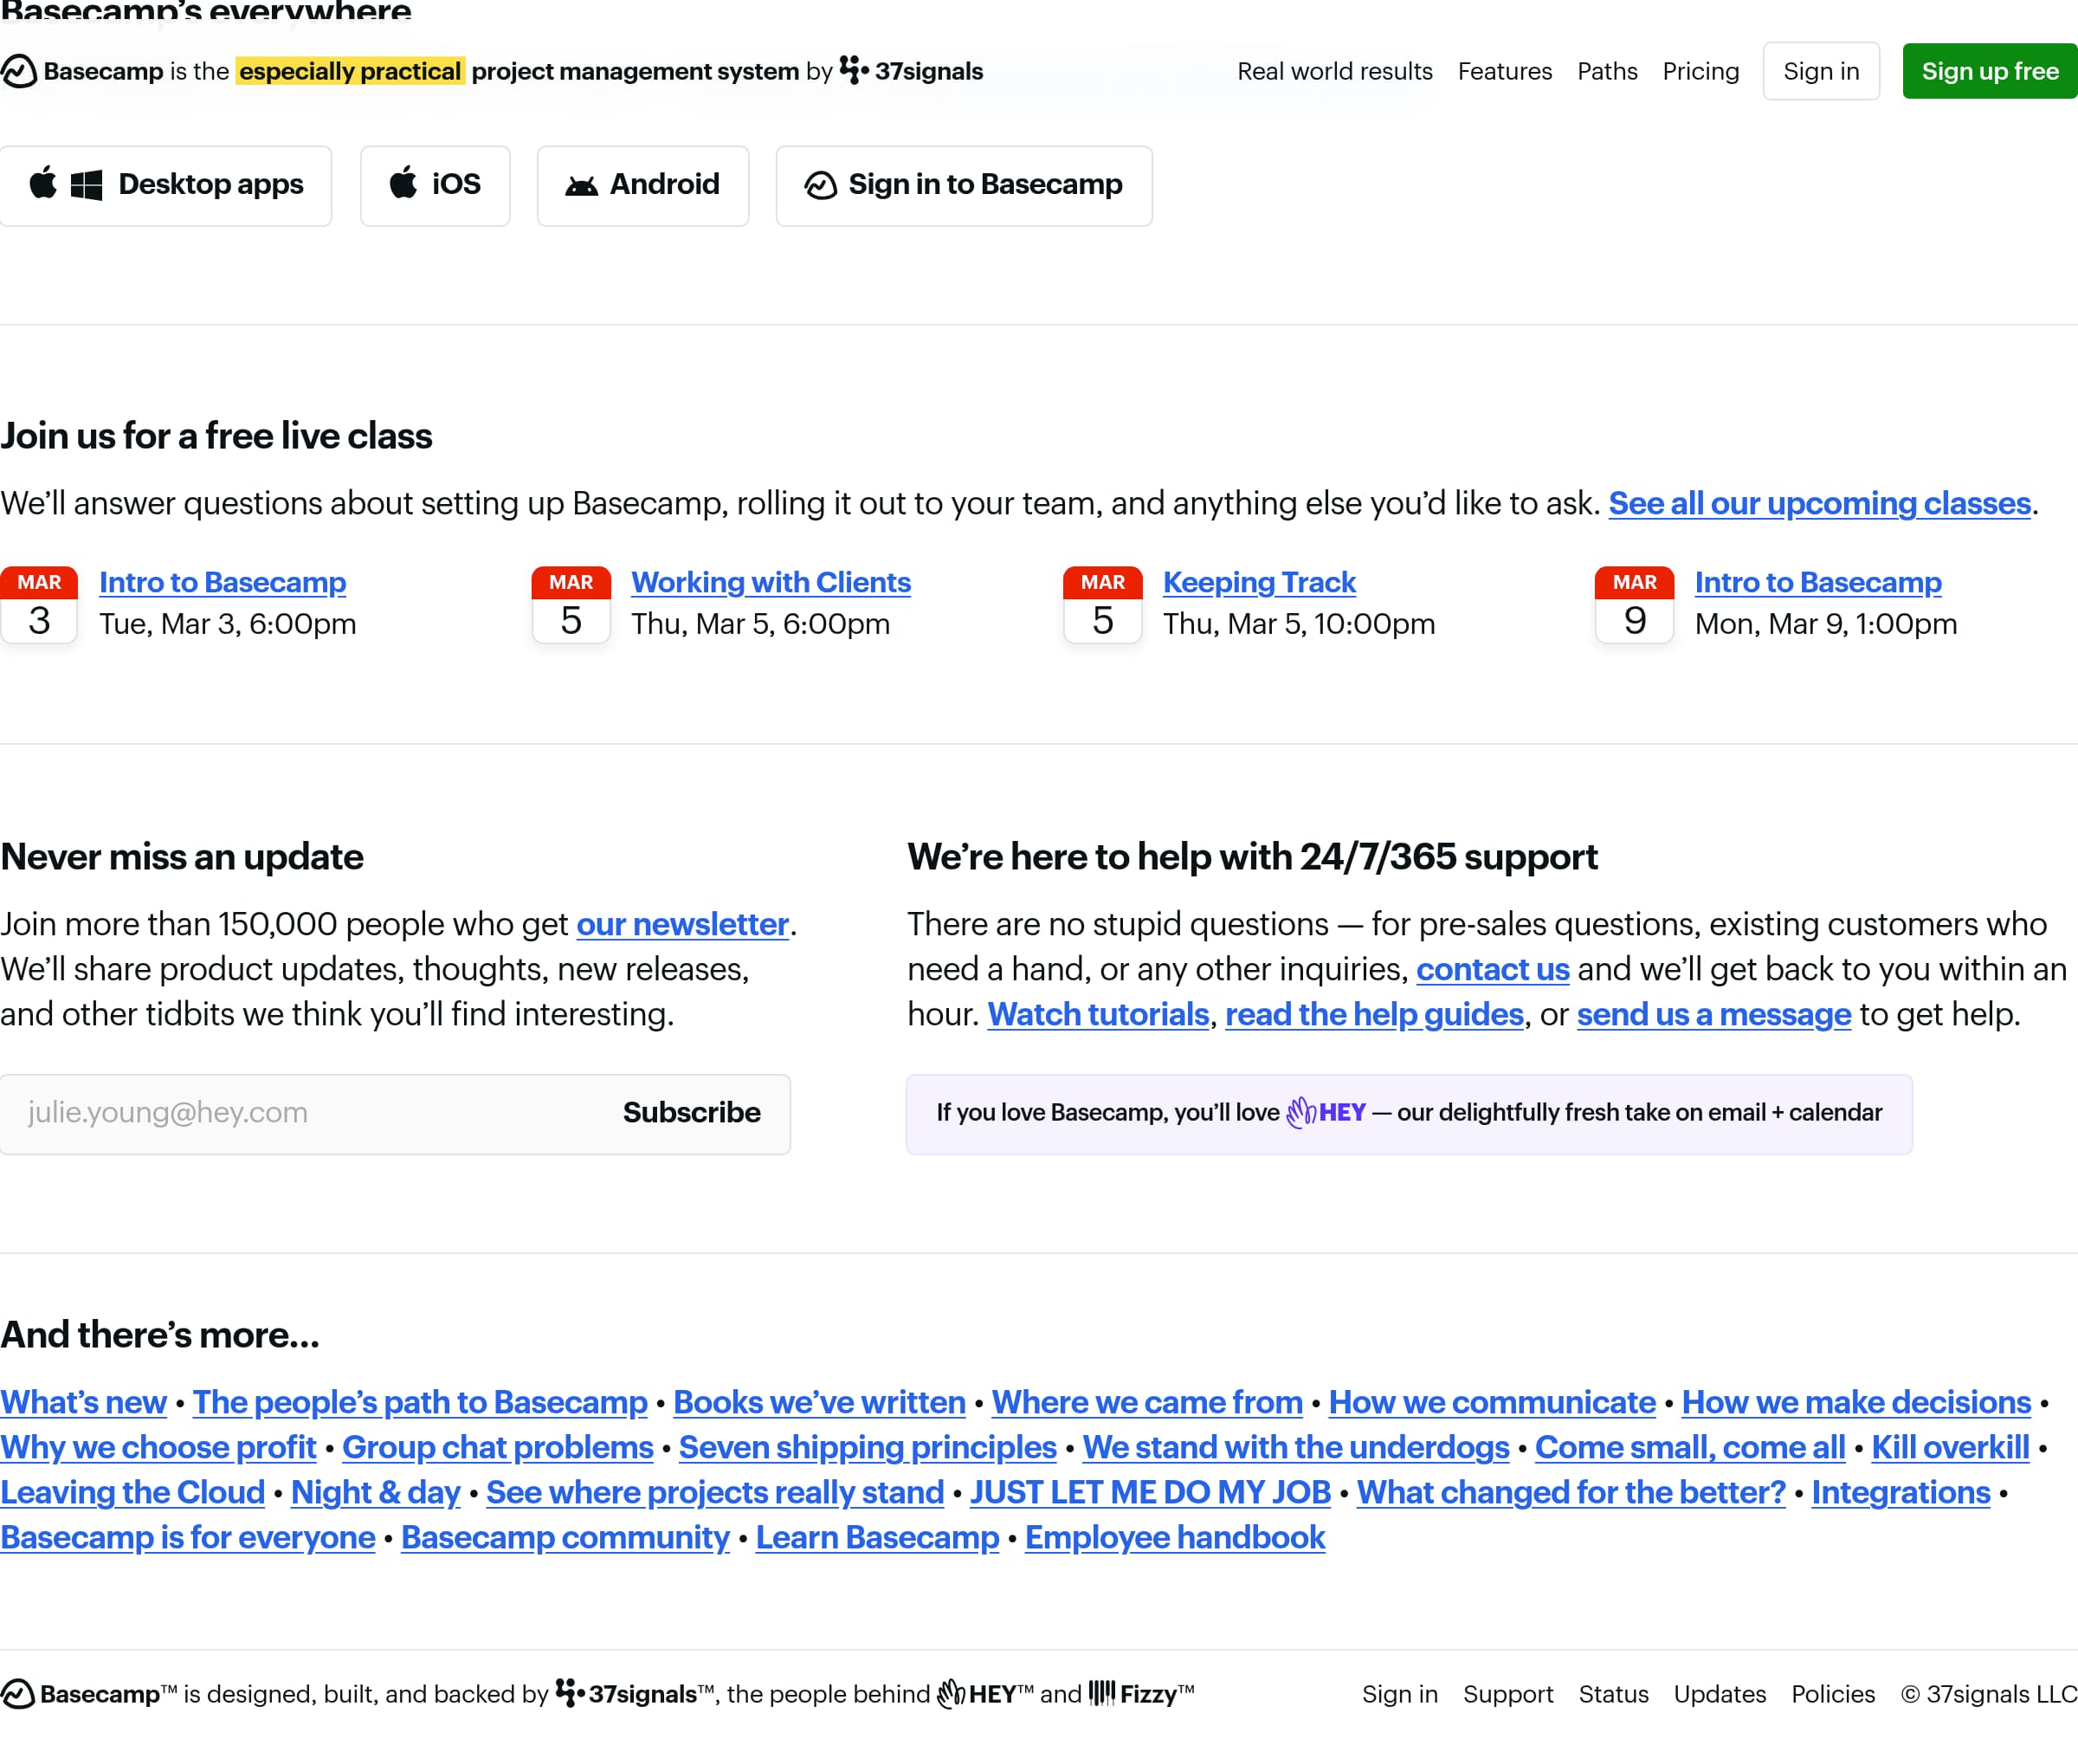Click the Windows icon on the Desktop apps button
The height and width of the screenshot is (1739, 2078).
[x=86, y=185]
